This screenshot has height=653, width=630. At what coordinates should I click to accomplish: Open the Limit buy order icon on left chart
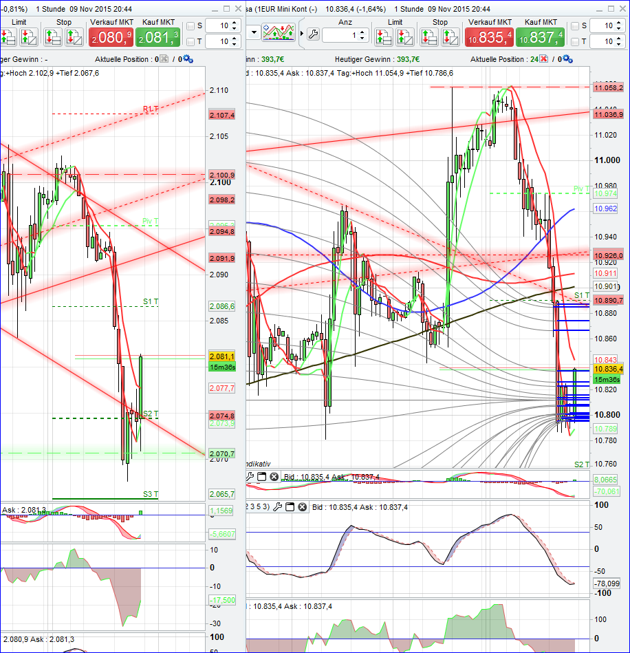(x=7, y=36)
